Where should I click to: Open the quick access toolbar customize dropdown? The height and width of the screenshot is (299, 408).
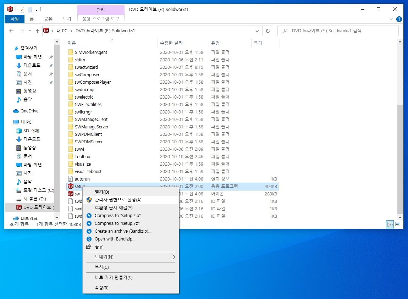(x=37, y=10)
